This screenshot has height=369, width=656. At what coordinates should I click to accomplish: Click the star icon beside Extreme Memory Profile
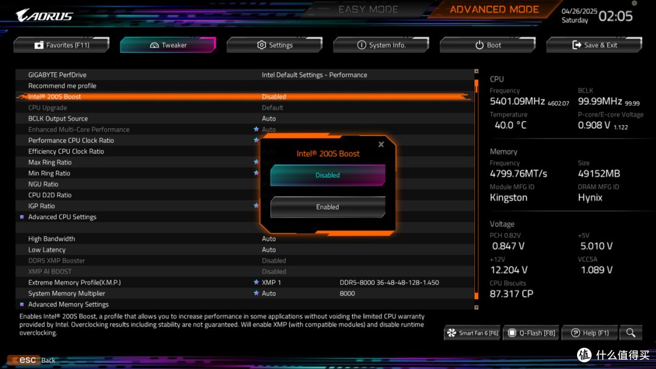256,282
